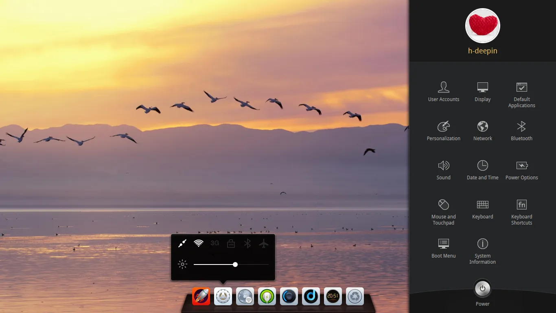Toggle Bluetooth in the dock popup

(x=247, y=243)
